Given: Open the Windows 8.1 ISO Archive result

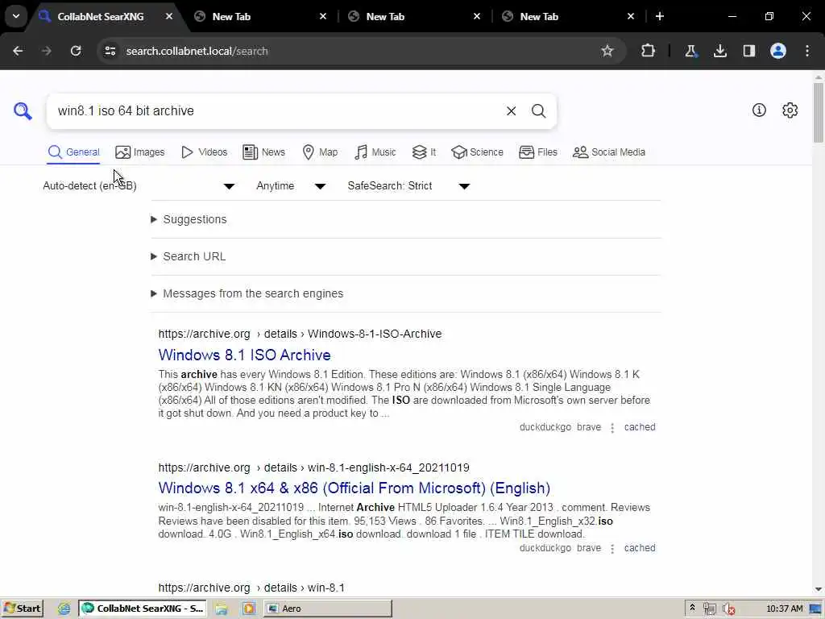Looking at the screenshot, I should coord(245,355).
